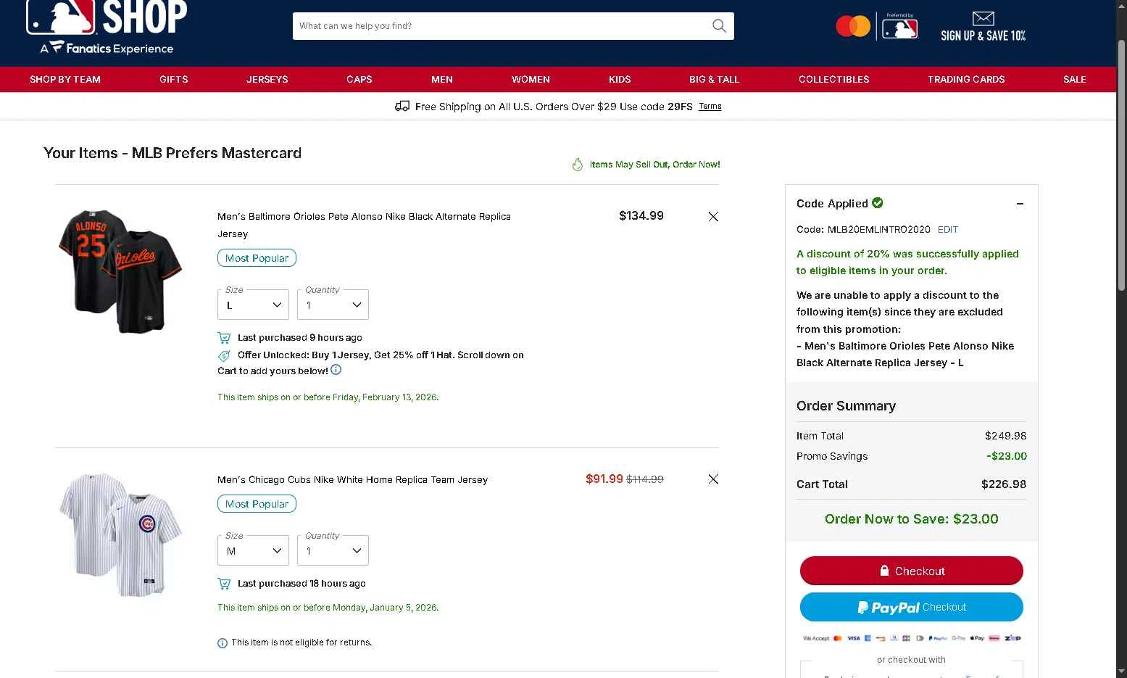Open the Shop By Team menu
Image resolution: width=1127 pixels, height=678 pixels.
tap(65, 79)
